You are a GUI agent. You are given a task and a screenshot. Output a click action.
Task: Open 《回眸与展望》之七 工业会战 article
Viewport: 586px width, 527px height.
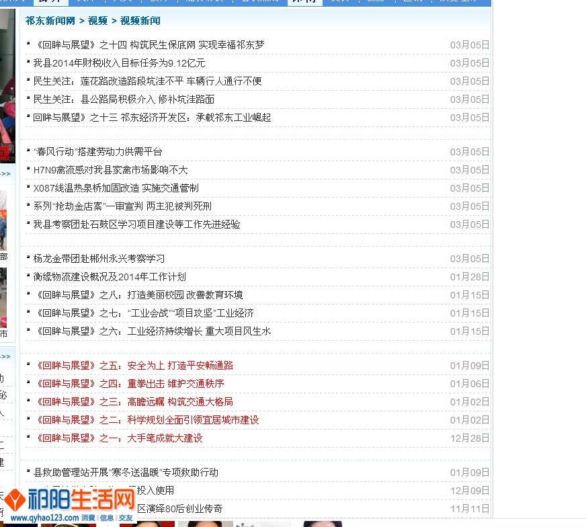click(144, 313)
